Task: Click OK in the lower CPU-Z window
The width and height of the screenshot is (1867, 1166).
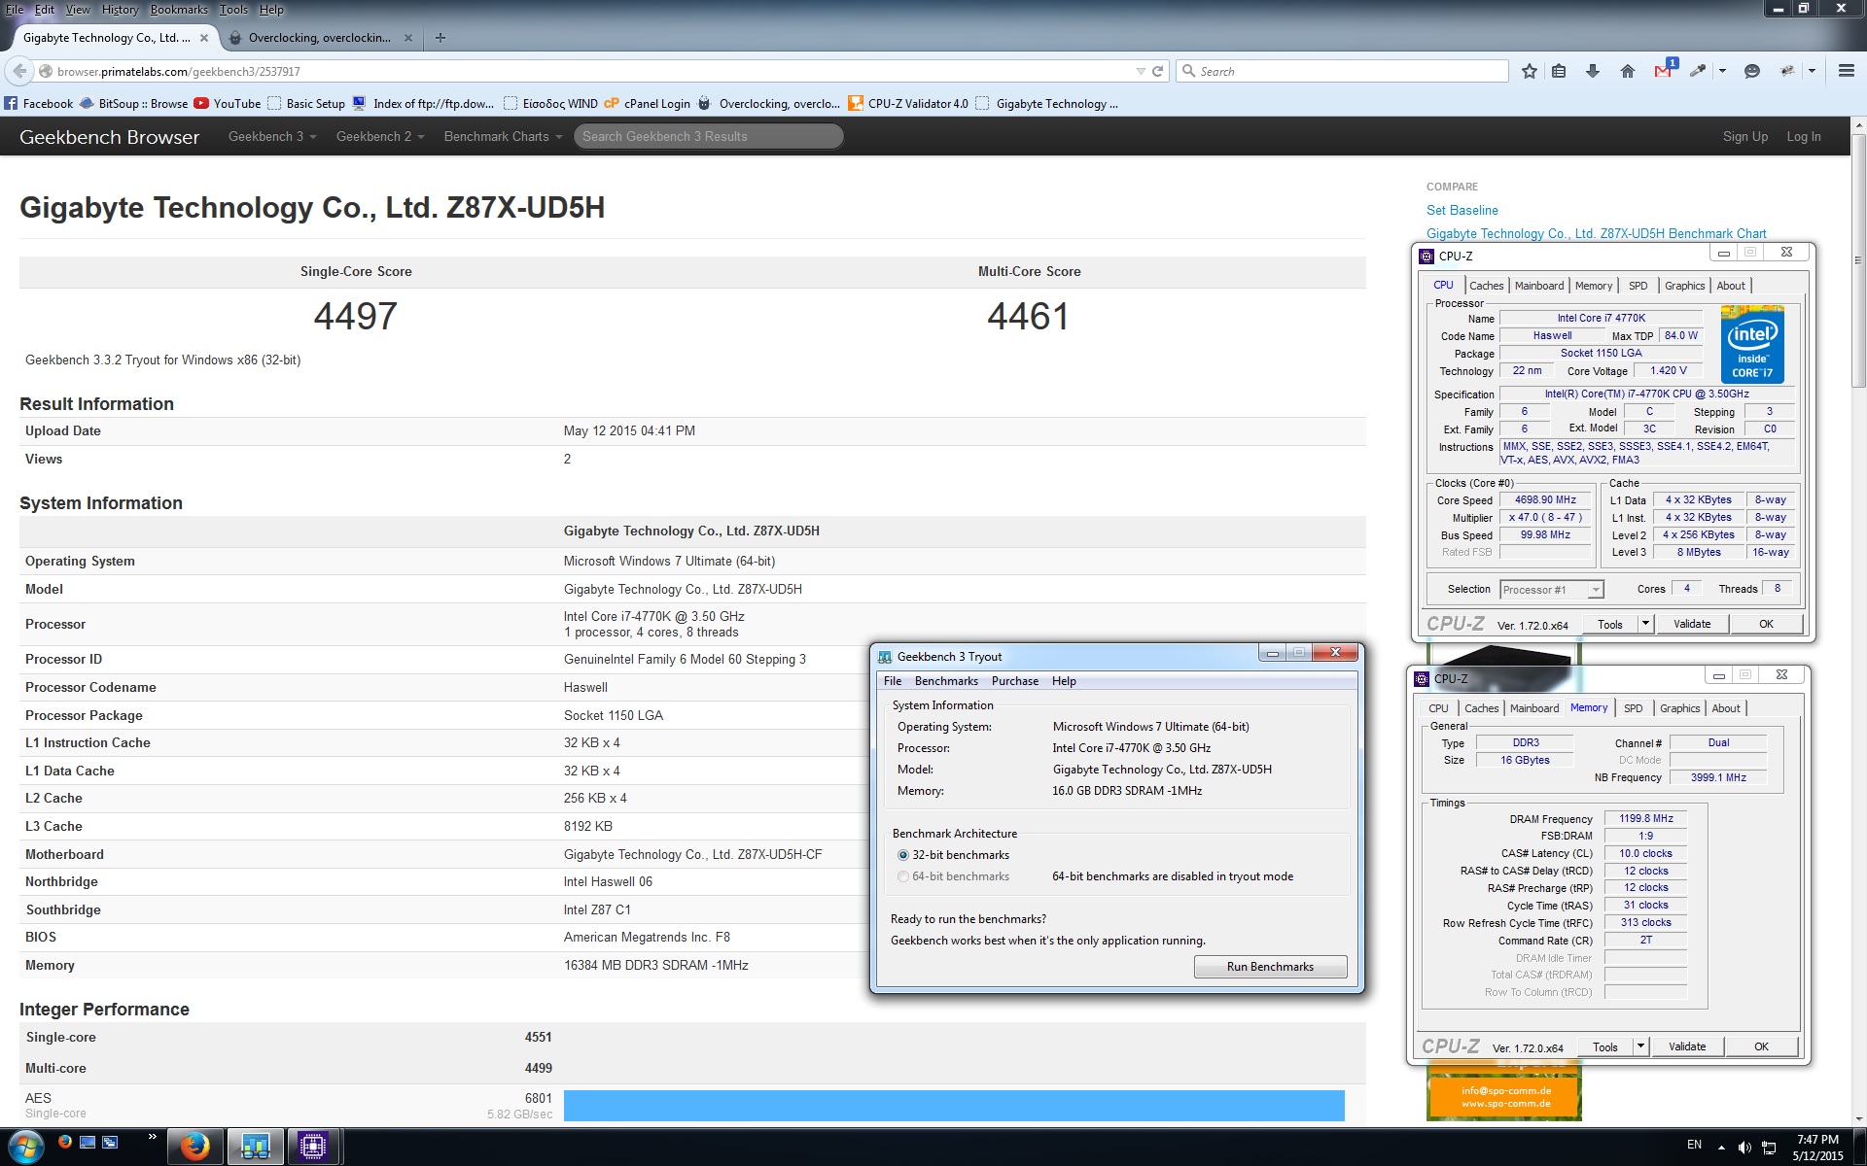Action: point(1761,1046)
